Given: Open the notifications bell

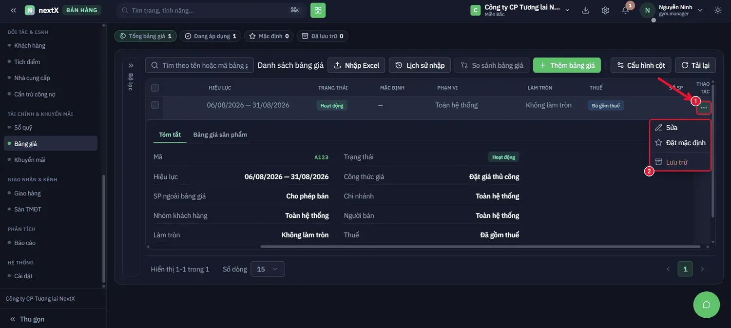Looking at the screenshot, I should point(626,10).
